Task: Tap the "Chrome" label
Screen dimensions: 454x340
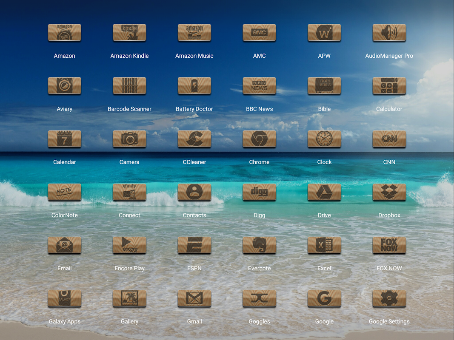Action: click(x=259, y=162)
